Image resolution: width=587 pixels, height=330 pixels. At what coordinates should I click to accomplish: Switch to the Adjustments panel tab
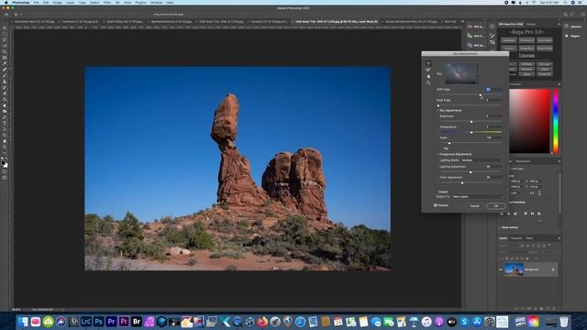(x=523, y=161)
